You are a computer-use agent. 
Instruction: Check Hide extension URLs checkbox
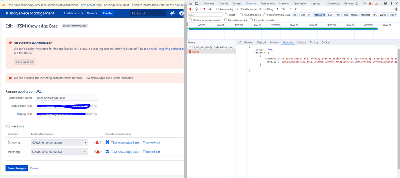[x=265, y=15]
